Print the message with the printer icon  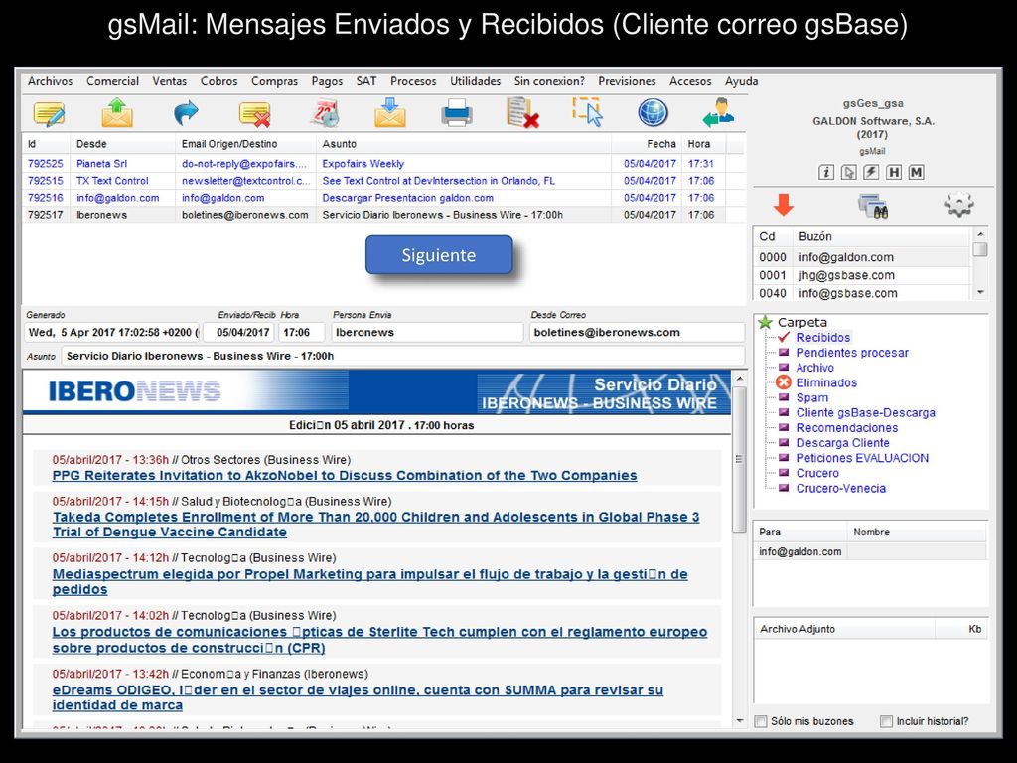(457, 113)
